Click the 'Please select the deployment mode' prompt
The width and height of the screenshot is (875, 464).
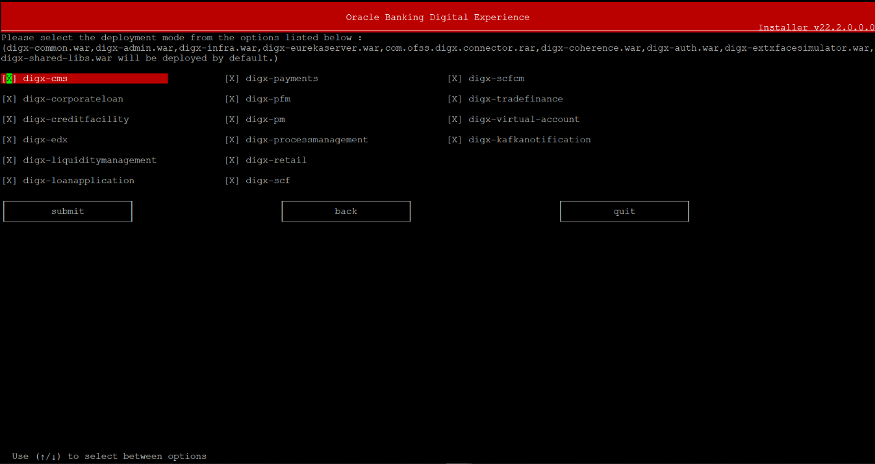pos(181,38)
